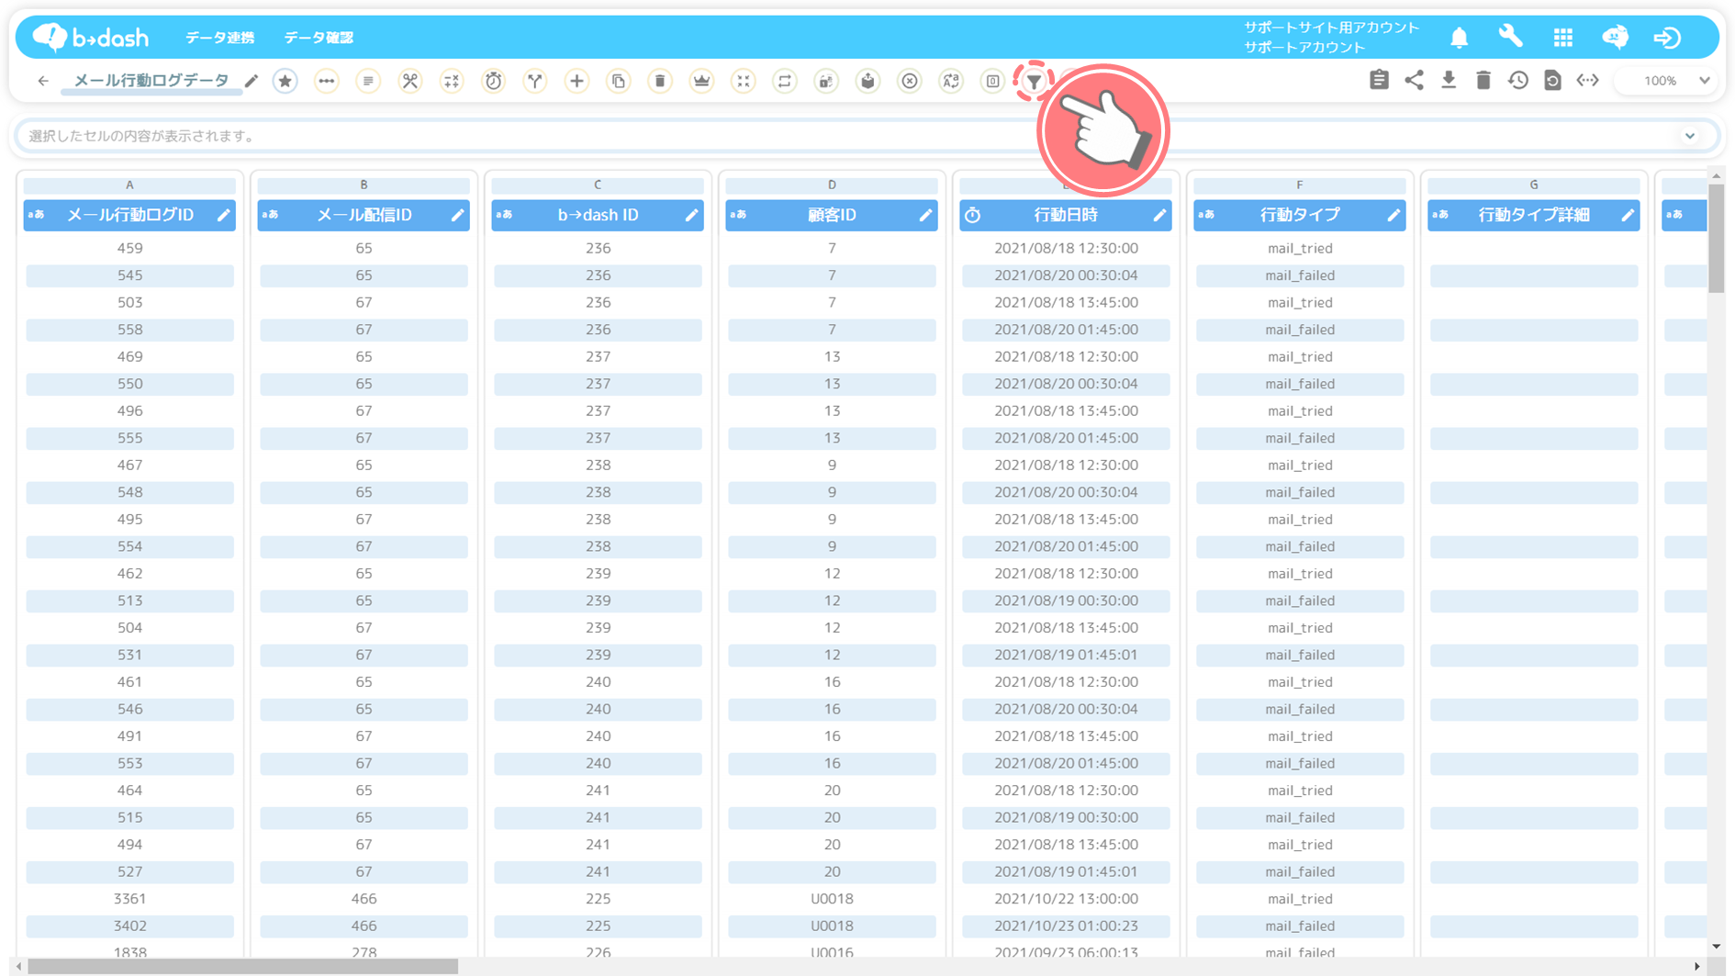
Task: Click the collapse arrows toolbar icon
Action: point(744,82)
